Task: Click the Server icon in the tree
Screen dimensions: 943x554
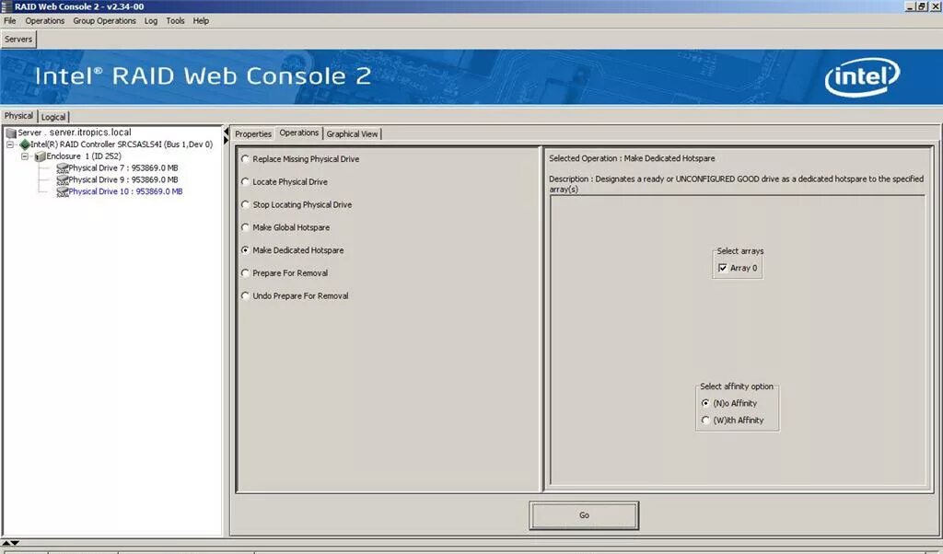Action: click(11, 133)
